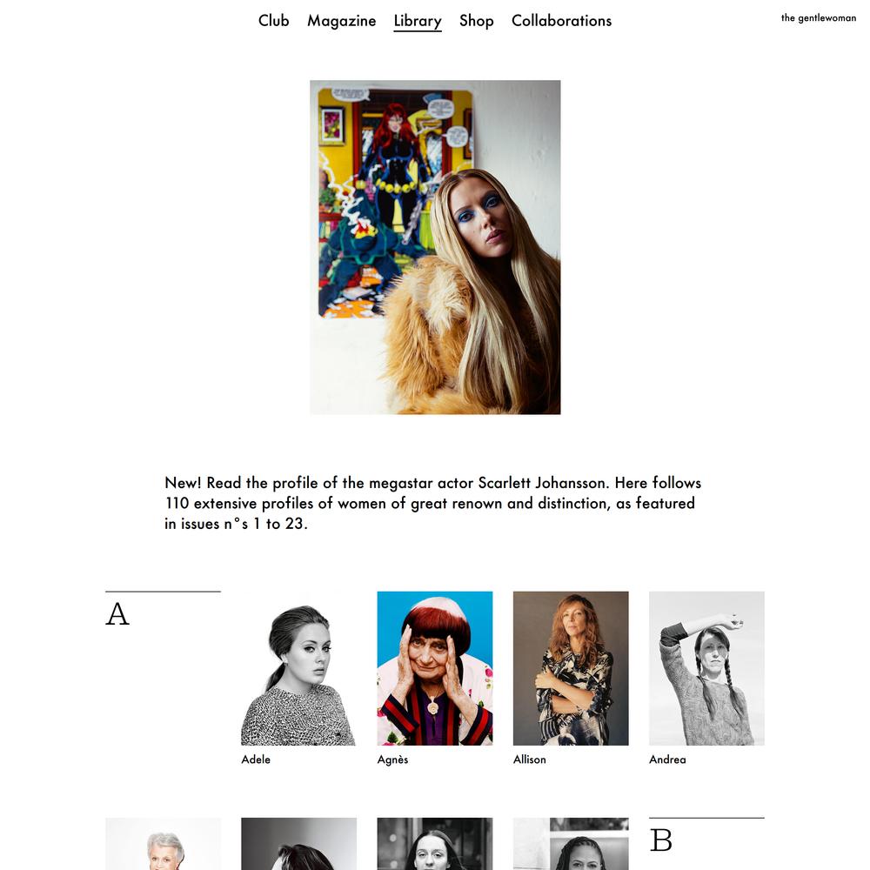Open the Club menu item
The image size is (870, 870).
(x=273, y=21)
